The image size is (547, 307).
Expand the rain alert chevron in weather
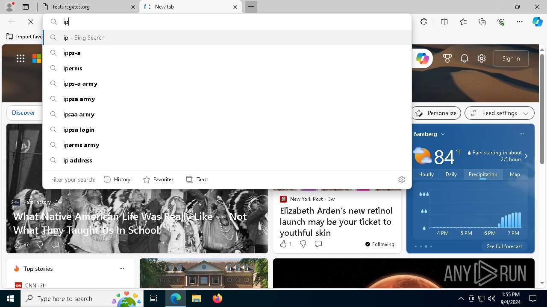pos(526,156)
